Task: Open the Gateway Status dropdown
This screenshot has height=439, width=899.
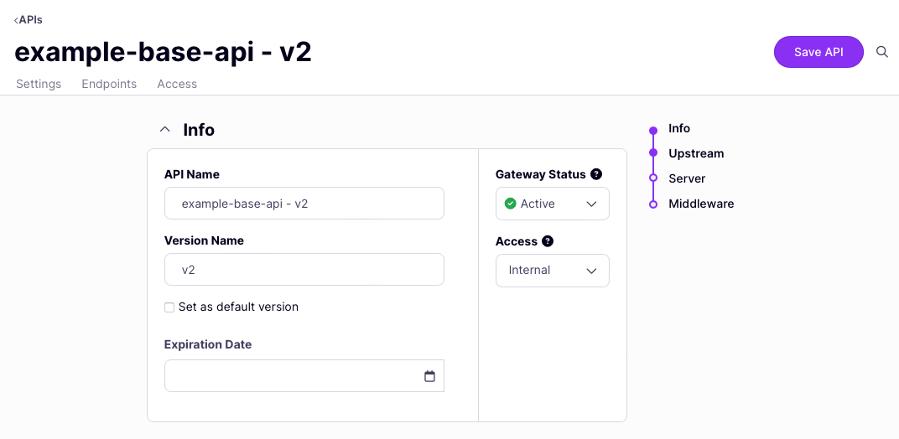Action: coord(553,204)
